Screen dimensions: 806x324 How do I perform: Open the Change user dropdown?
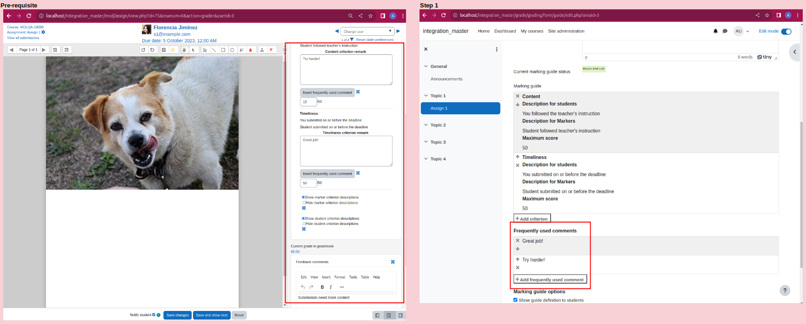(x=367, y=31)
